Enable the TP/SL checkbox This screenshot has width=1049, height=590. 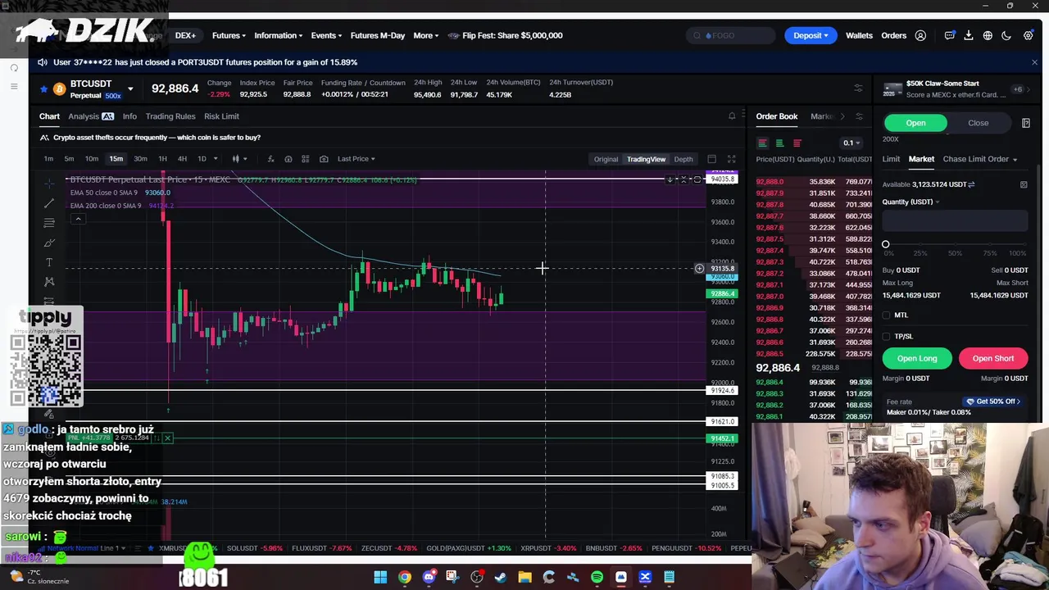pyautogui.click(x=887, y=336)
